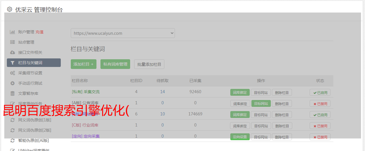365x151 pixels.
Task: Open 智能伪原创[AI版] in sidebar
Action: click(x=34, y=140)
